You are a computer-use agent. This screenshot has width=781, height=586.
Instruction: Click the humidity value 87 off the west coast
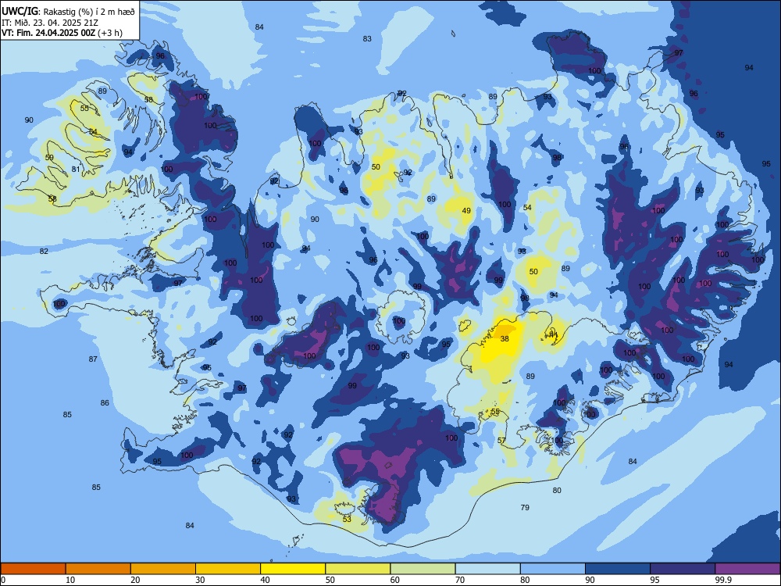tap(93, 359)
